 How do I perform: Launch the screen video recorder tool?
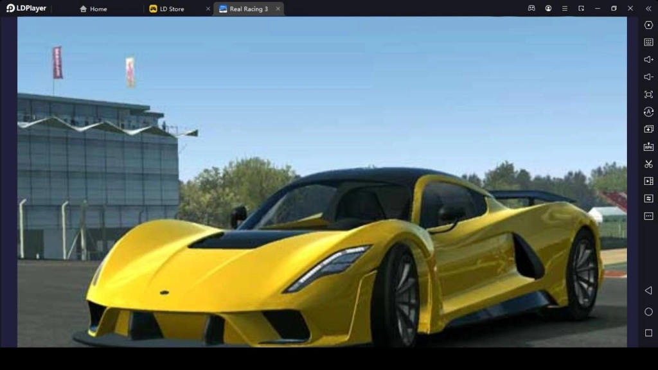pyautogui.click(x=647, y=181)
